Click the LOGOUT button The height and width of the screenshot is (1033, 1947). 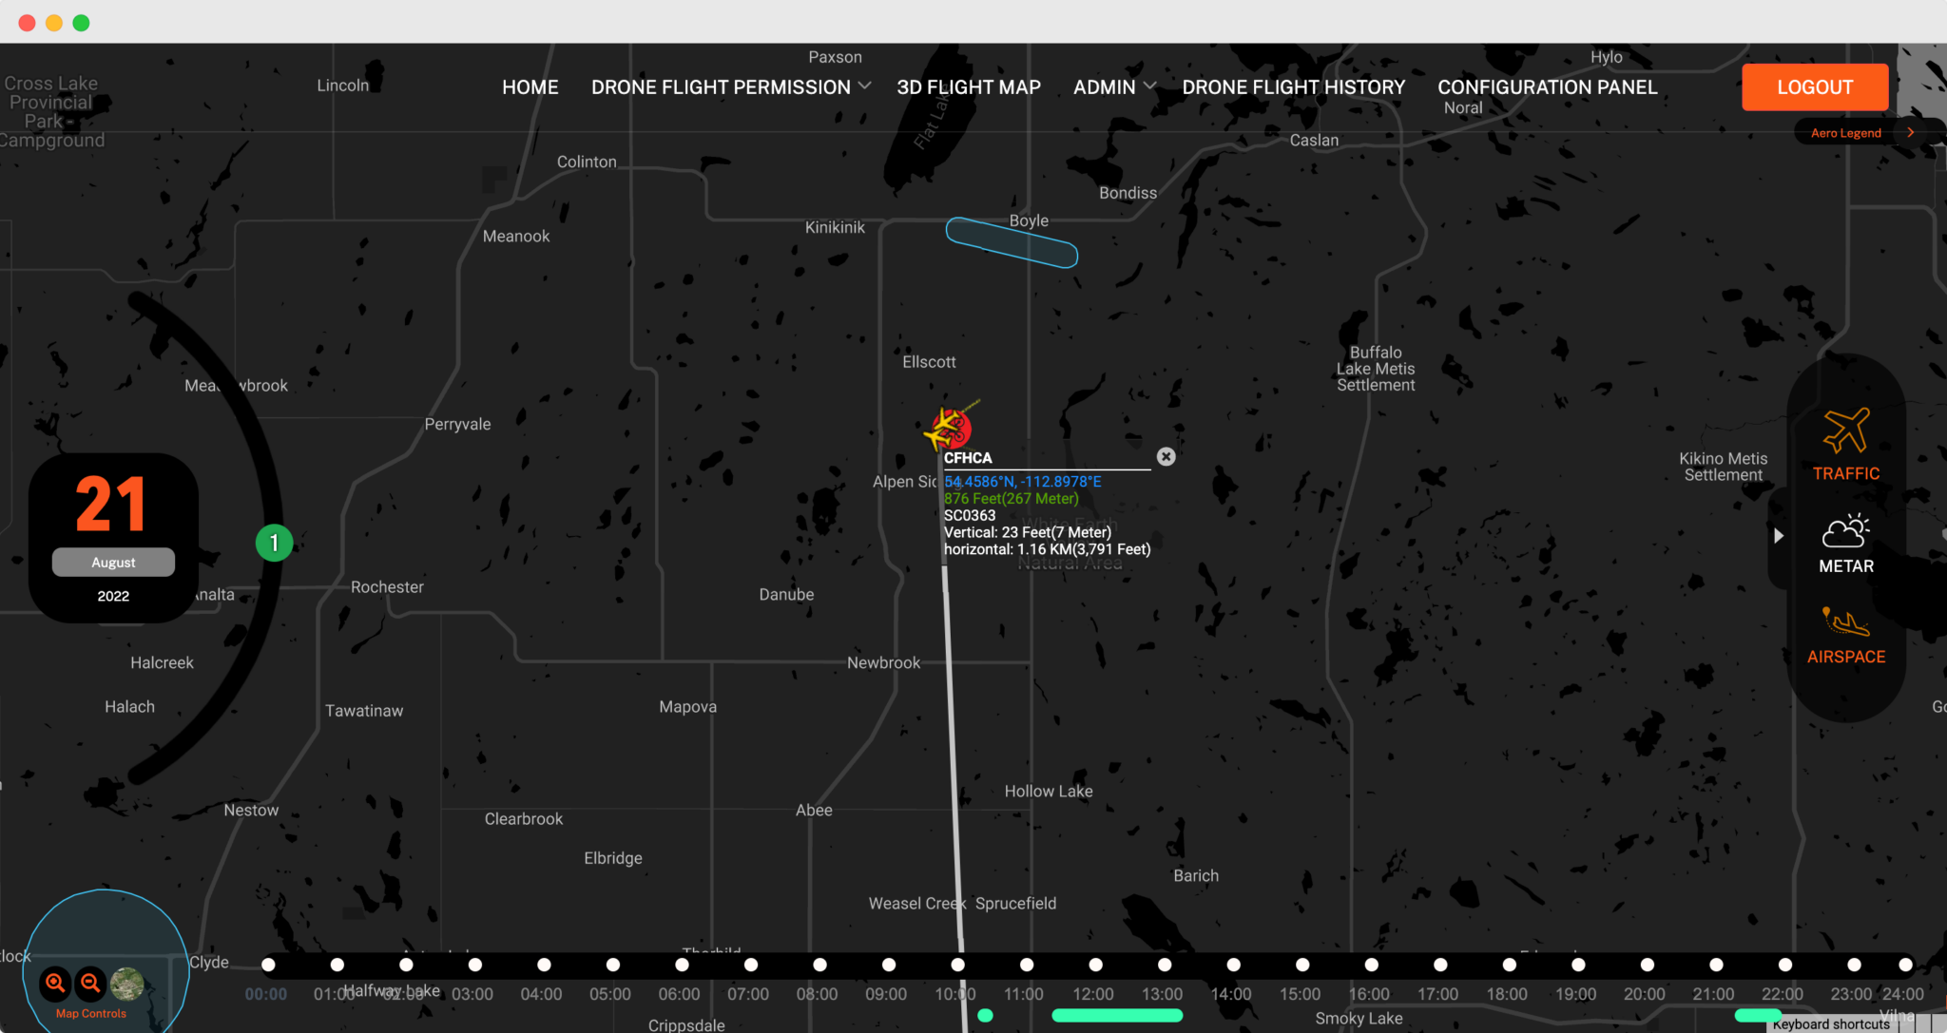click(x=1814, y=87)
